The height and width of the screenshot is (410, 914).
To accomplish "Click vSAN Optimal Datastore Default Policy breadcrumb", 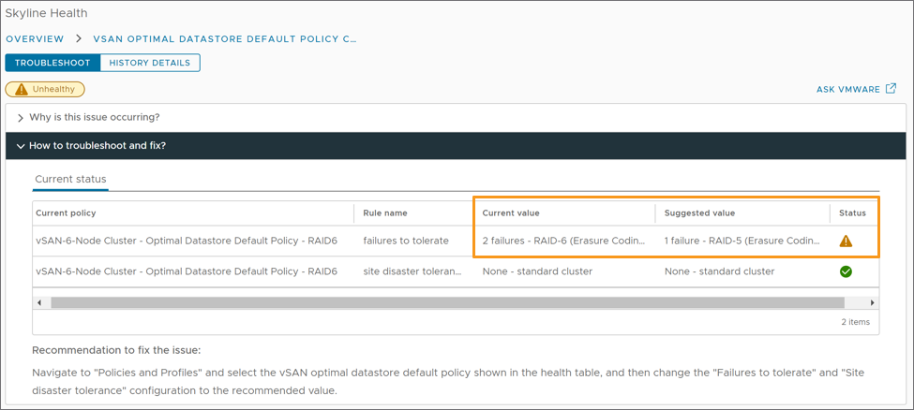I will click(x=224, y=39).
